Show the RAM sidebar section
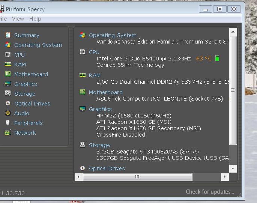 point(20,65)
